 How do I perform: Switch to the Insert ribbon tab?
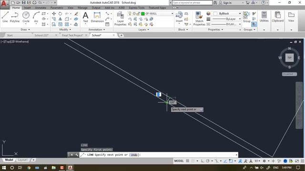[27, 8]
